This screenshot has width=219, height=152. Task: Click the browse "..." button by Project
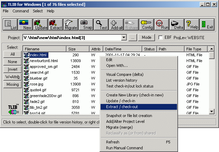(x=133, y=38)
